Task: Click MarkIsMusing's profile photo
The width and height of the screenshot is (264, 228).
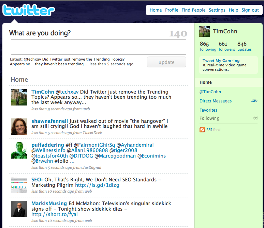Action: point(19,209)
